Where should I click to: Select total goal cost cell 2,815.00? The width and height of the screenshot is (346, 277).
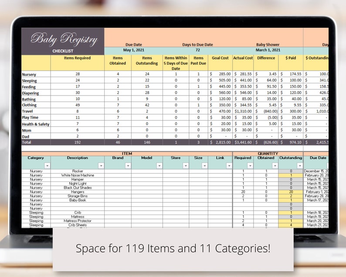coord(220,142)
